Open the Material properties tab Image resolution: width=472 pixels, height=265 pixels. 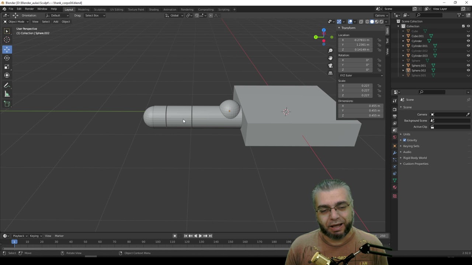point(395,187)
